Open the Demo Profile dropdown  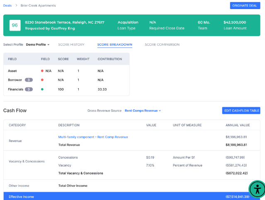coord(37,44)
